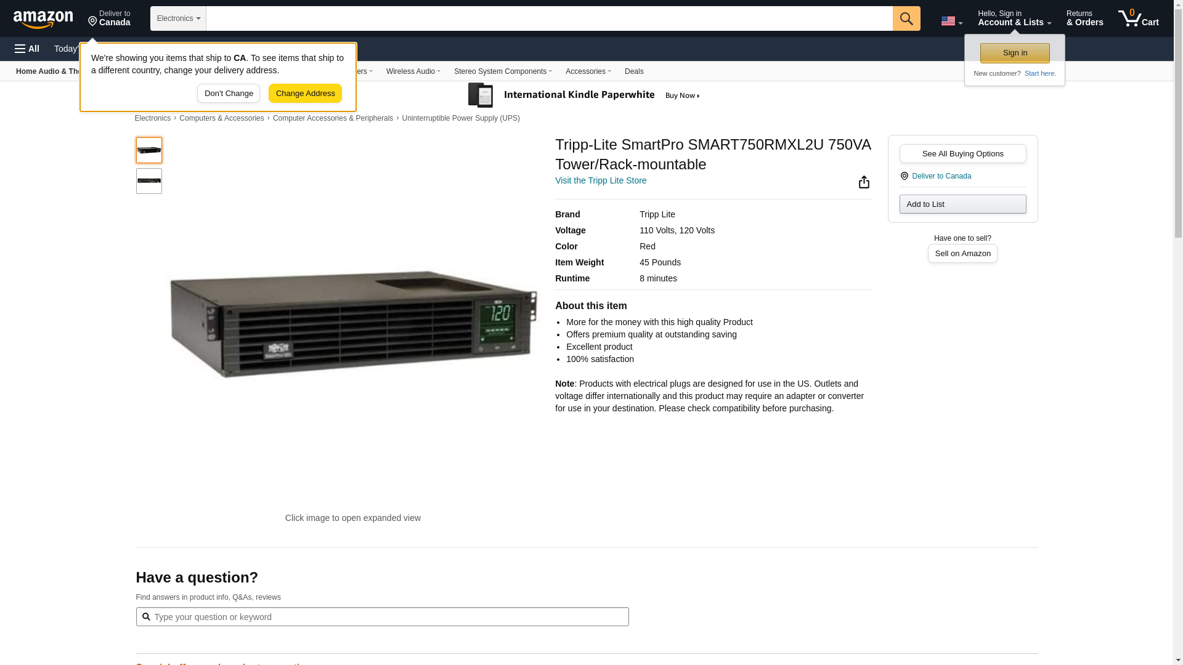Expand the Electronics search category dropdown
The width and height of the screenshot is (1183, 665).
point(178,18)
